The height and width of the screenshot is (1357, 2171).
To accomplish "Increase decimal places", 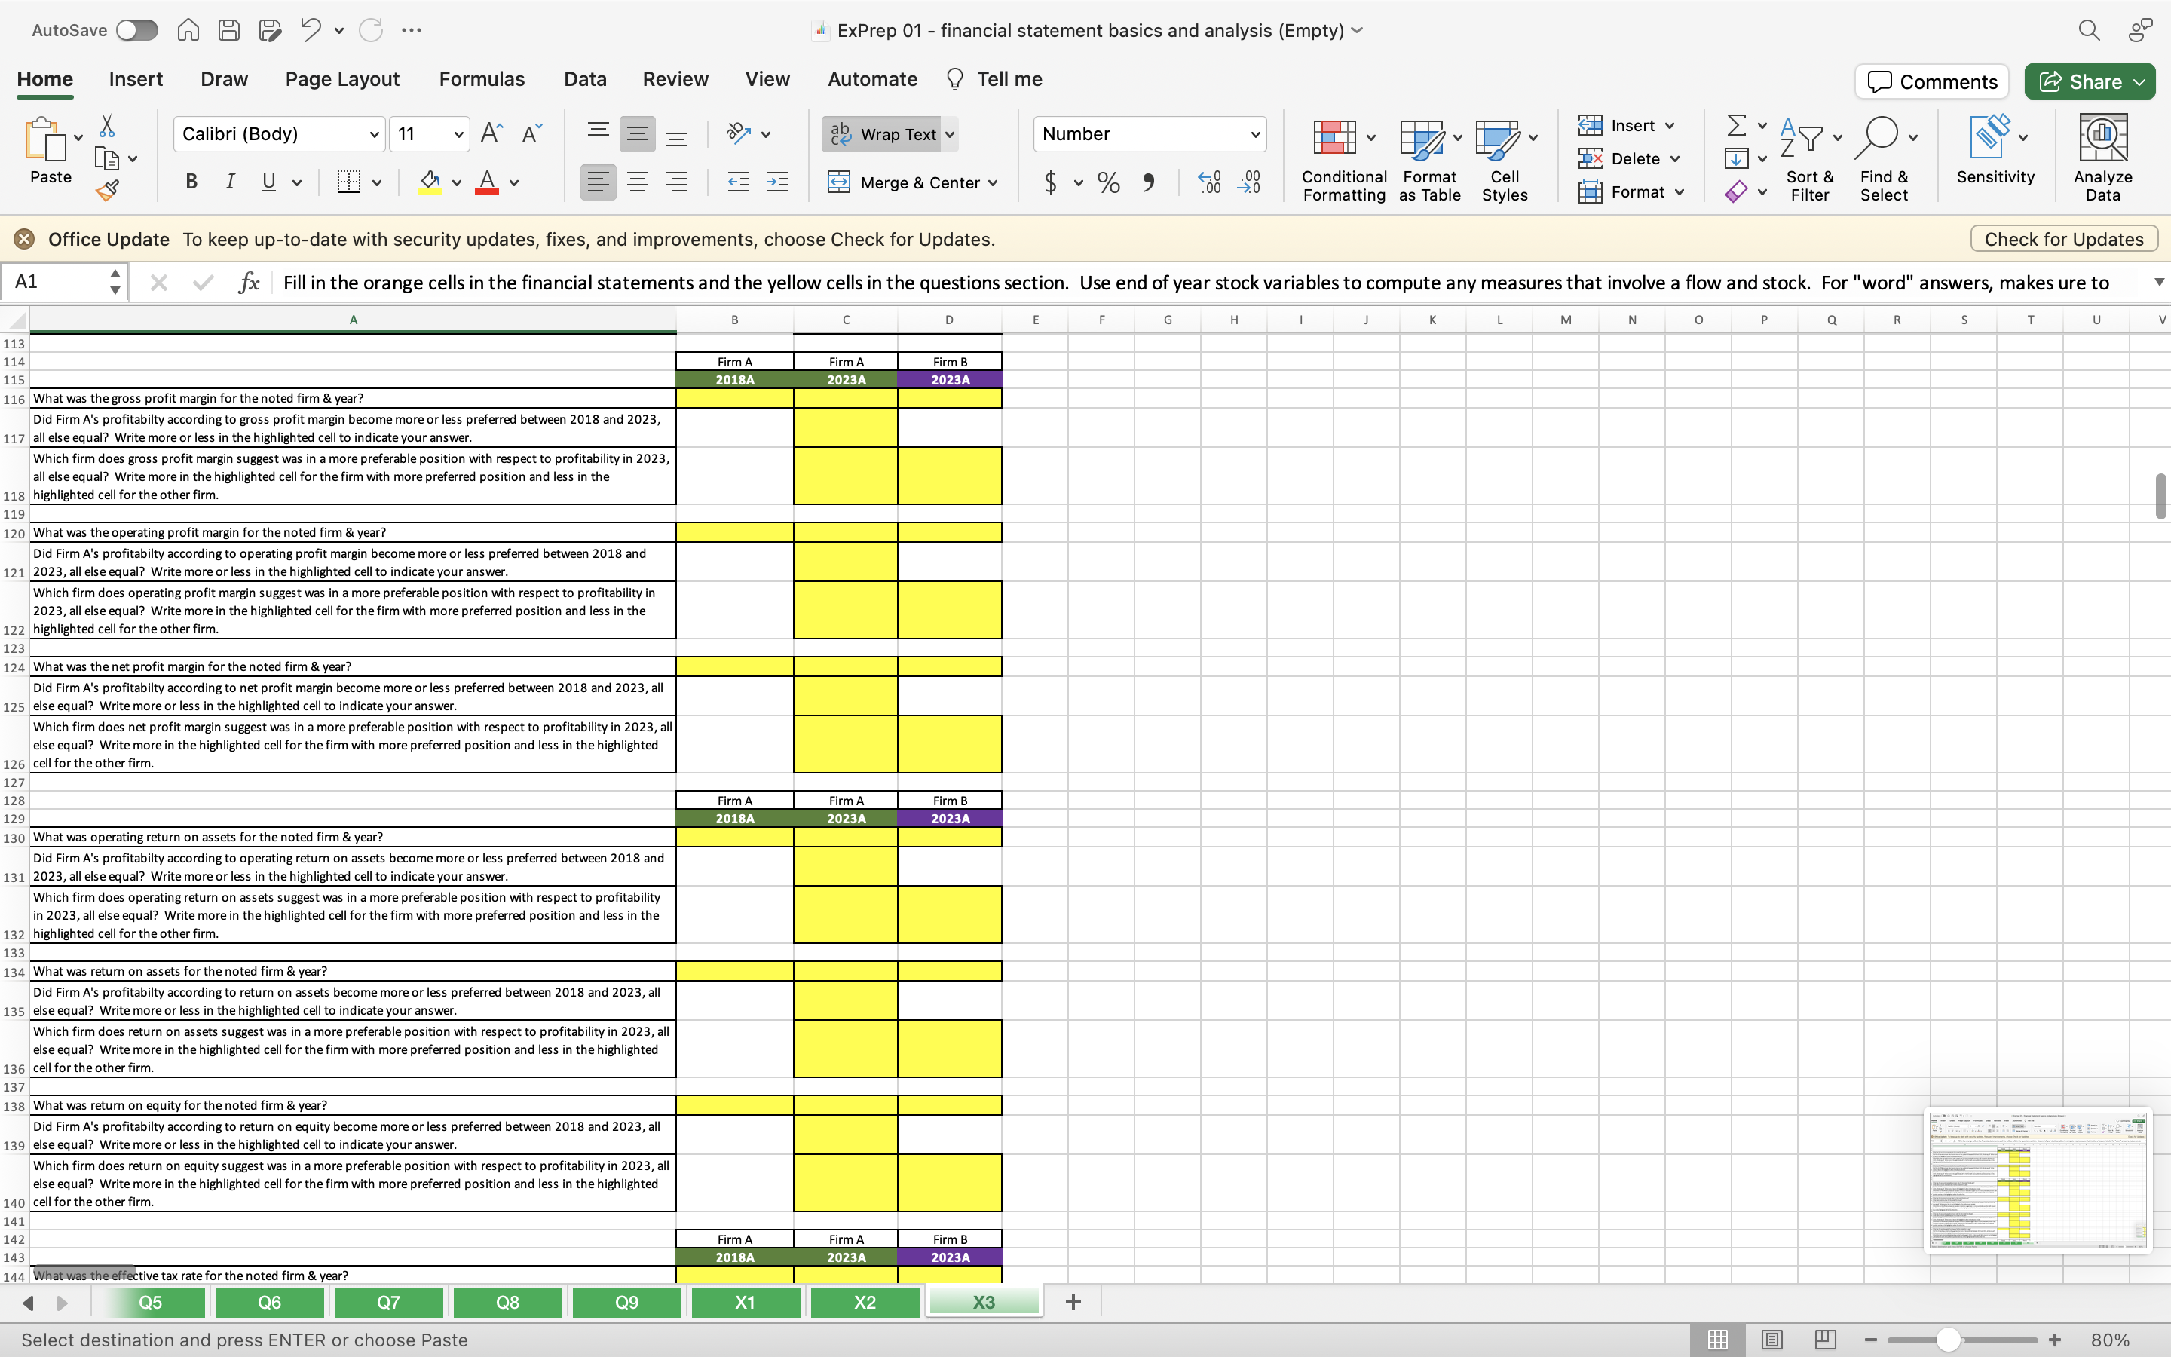I will [x=1208, y=182].
